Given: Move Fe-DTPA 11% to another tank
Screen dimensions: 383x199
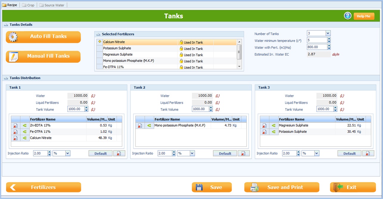Looking at the screenshot, I should [25, 132].
